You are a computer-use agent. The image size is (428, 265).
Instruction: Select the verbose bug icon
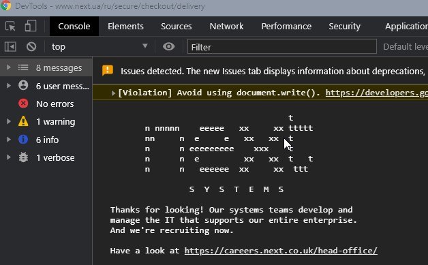tap(23, 157)
